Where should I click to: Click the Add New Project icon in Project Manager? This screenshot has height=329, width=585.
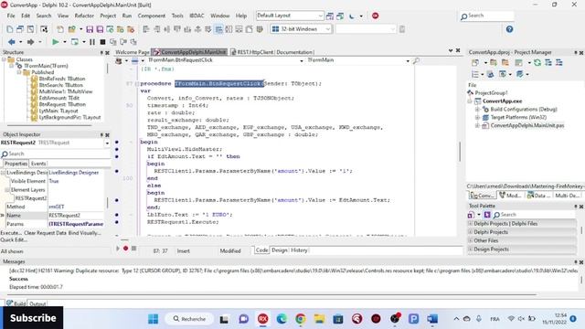[494, 63]
